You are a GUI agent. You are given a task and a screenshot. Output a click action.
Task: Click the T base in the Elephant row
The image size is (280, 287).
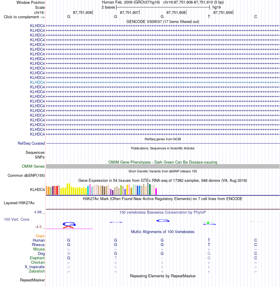click(x=115, y=258)
